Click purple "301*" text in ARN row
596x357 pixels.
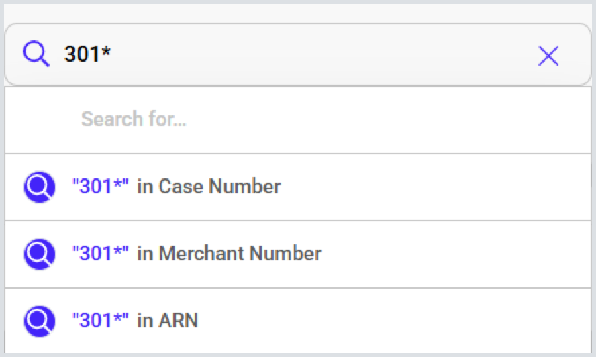[100, 321]
